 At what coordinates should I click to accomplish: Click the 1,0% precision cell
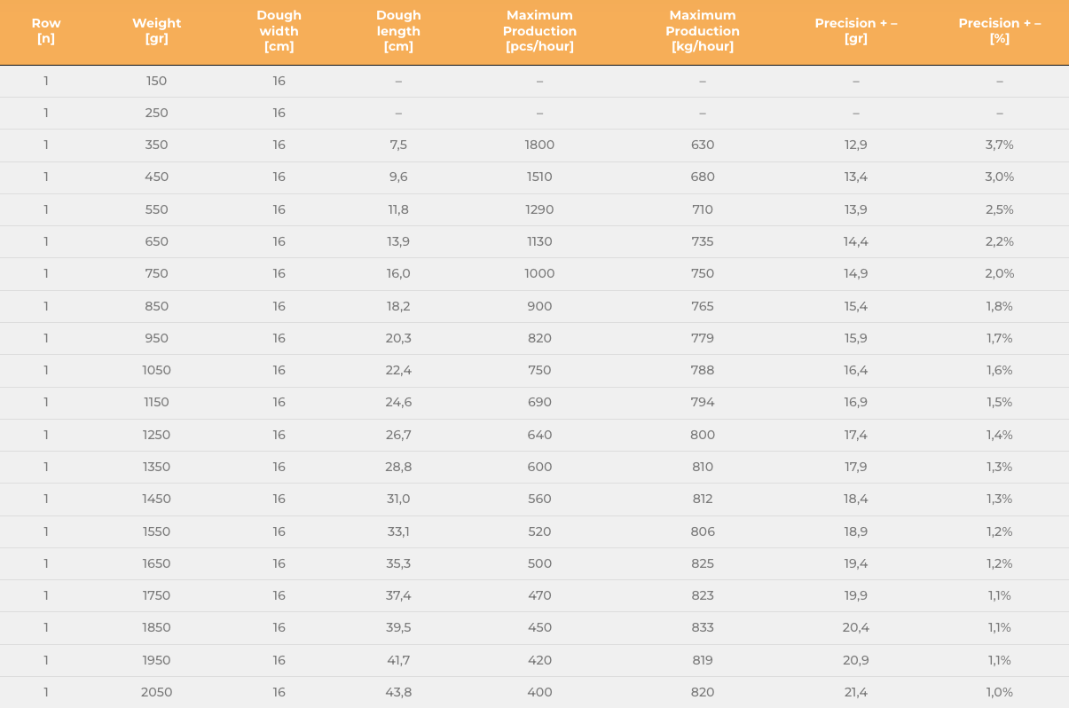click(x=1000, y=692)
